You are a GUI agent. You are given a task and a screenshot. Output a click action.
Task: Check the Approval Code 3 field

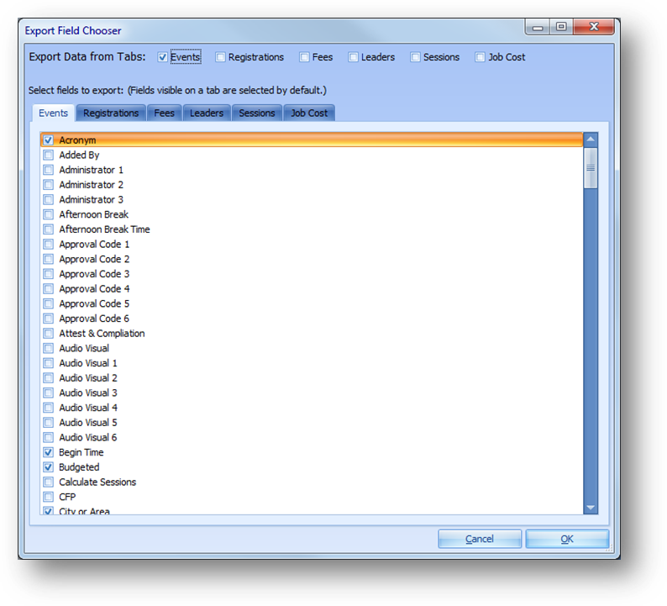point(49,274)
